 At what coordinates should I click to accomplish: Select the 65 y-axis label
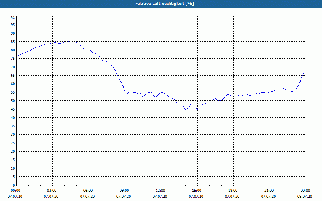point(13,76)
